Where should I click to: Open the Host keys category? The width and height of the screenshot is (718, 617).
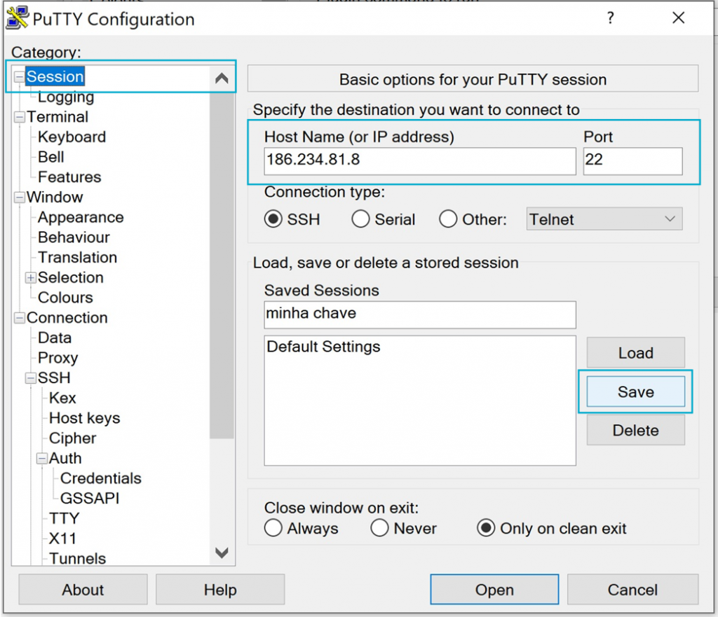(84, 419)
